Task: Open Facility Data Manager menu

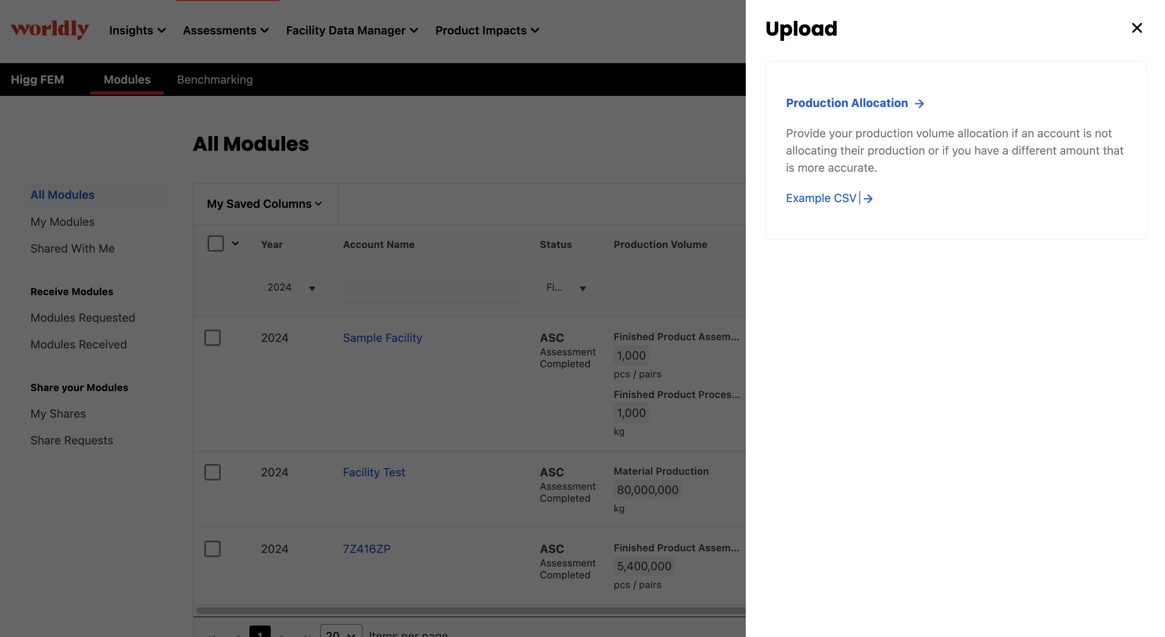Action: point(352,30)
